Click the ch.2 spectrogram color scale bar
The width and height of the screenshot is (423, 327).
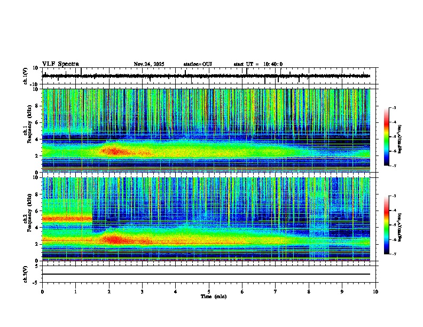tap(387, 225)
